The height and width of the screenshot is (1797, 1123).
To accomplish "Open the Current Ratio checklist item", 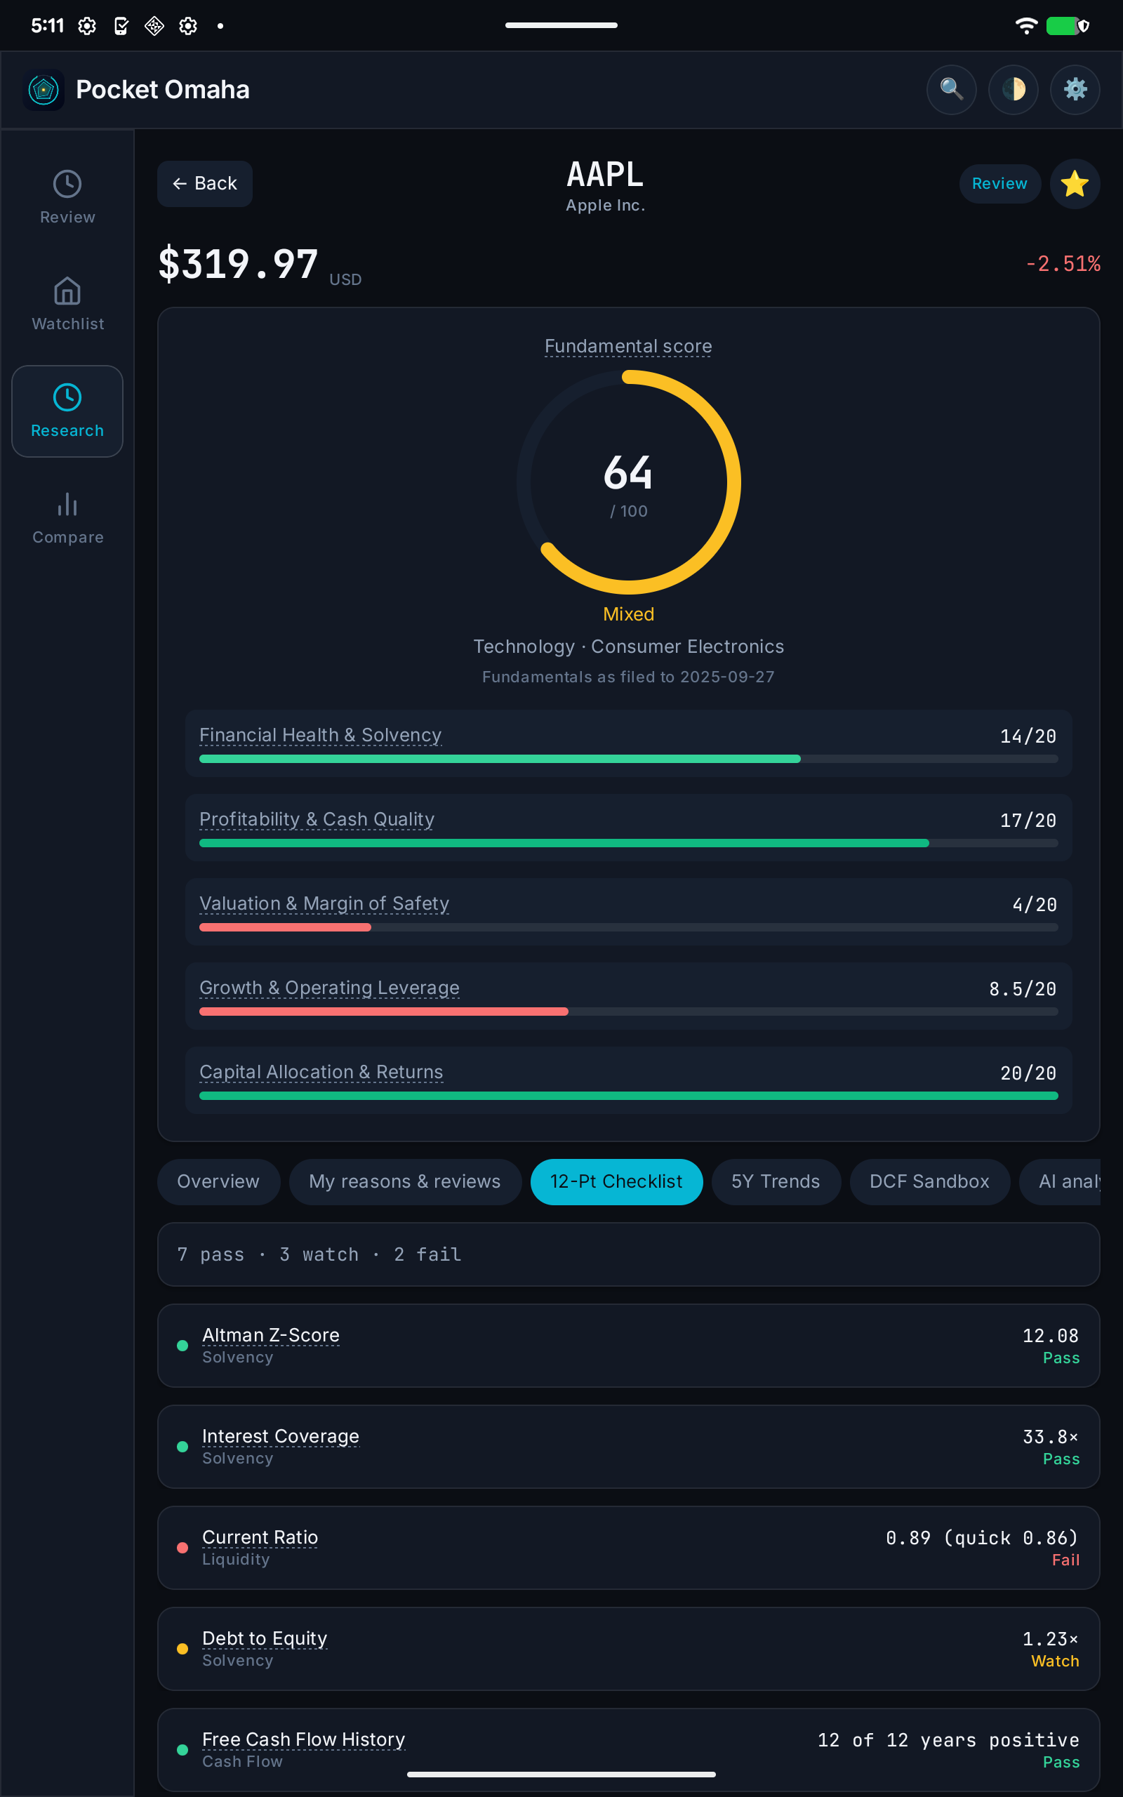I will pyautogui.click(x=628, y=1548).
